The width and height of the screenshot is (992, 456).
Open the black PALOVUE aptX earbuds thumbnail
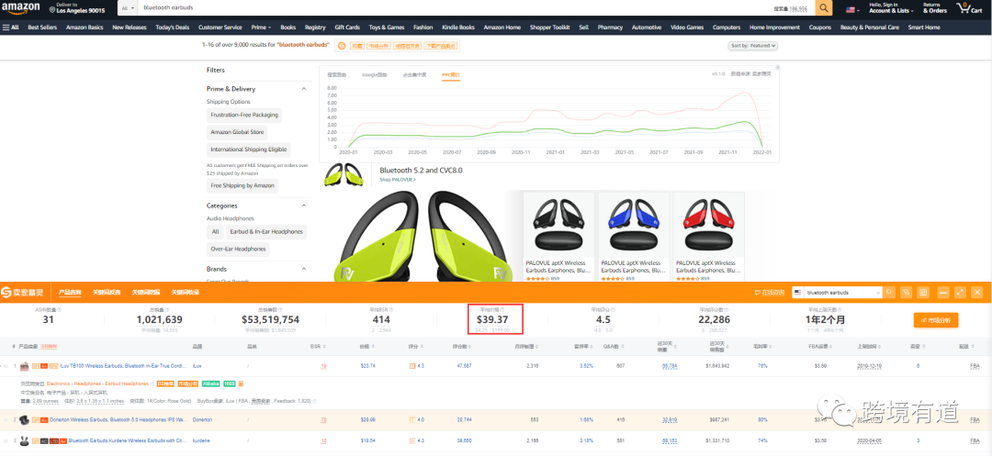558,226
